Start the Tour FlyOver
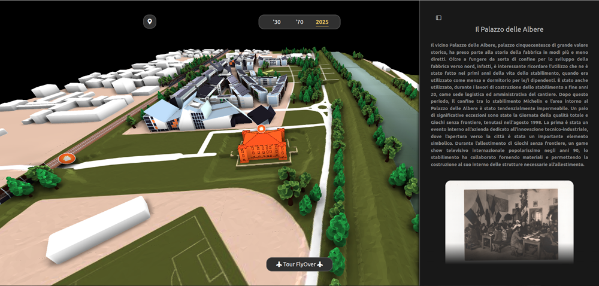The height and width of the screenshot is (286, 599). point(299,264)
